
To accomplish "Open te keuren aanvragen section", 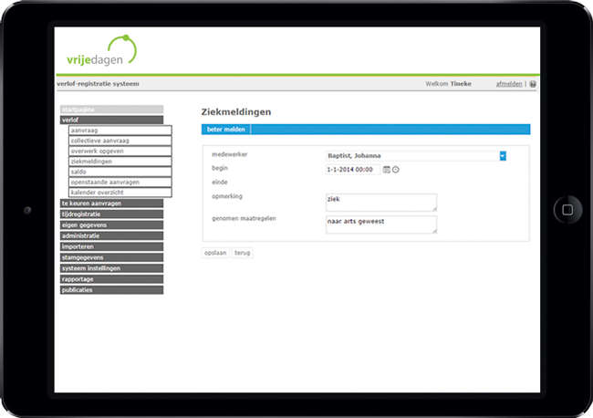I will [x=111, y=204].
